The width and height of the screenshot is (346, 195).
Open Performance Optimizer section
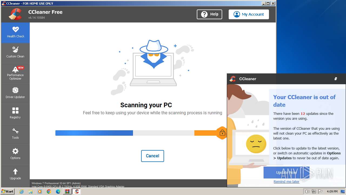coord(15,73)
